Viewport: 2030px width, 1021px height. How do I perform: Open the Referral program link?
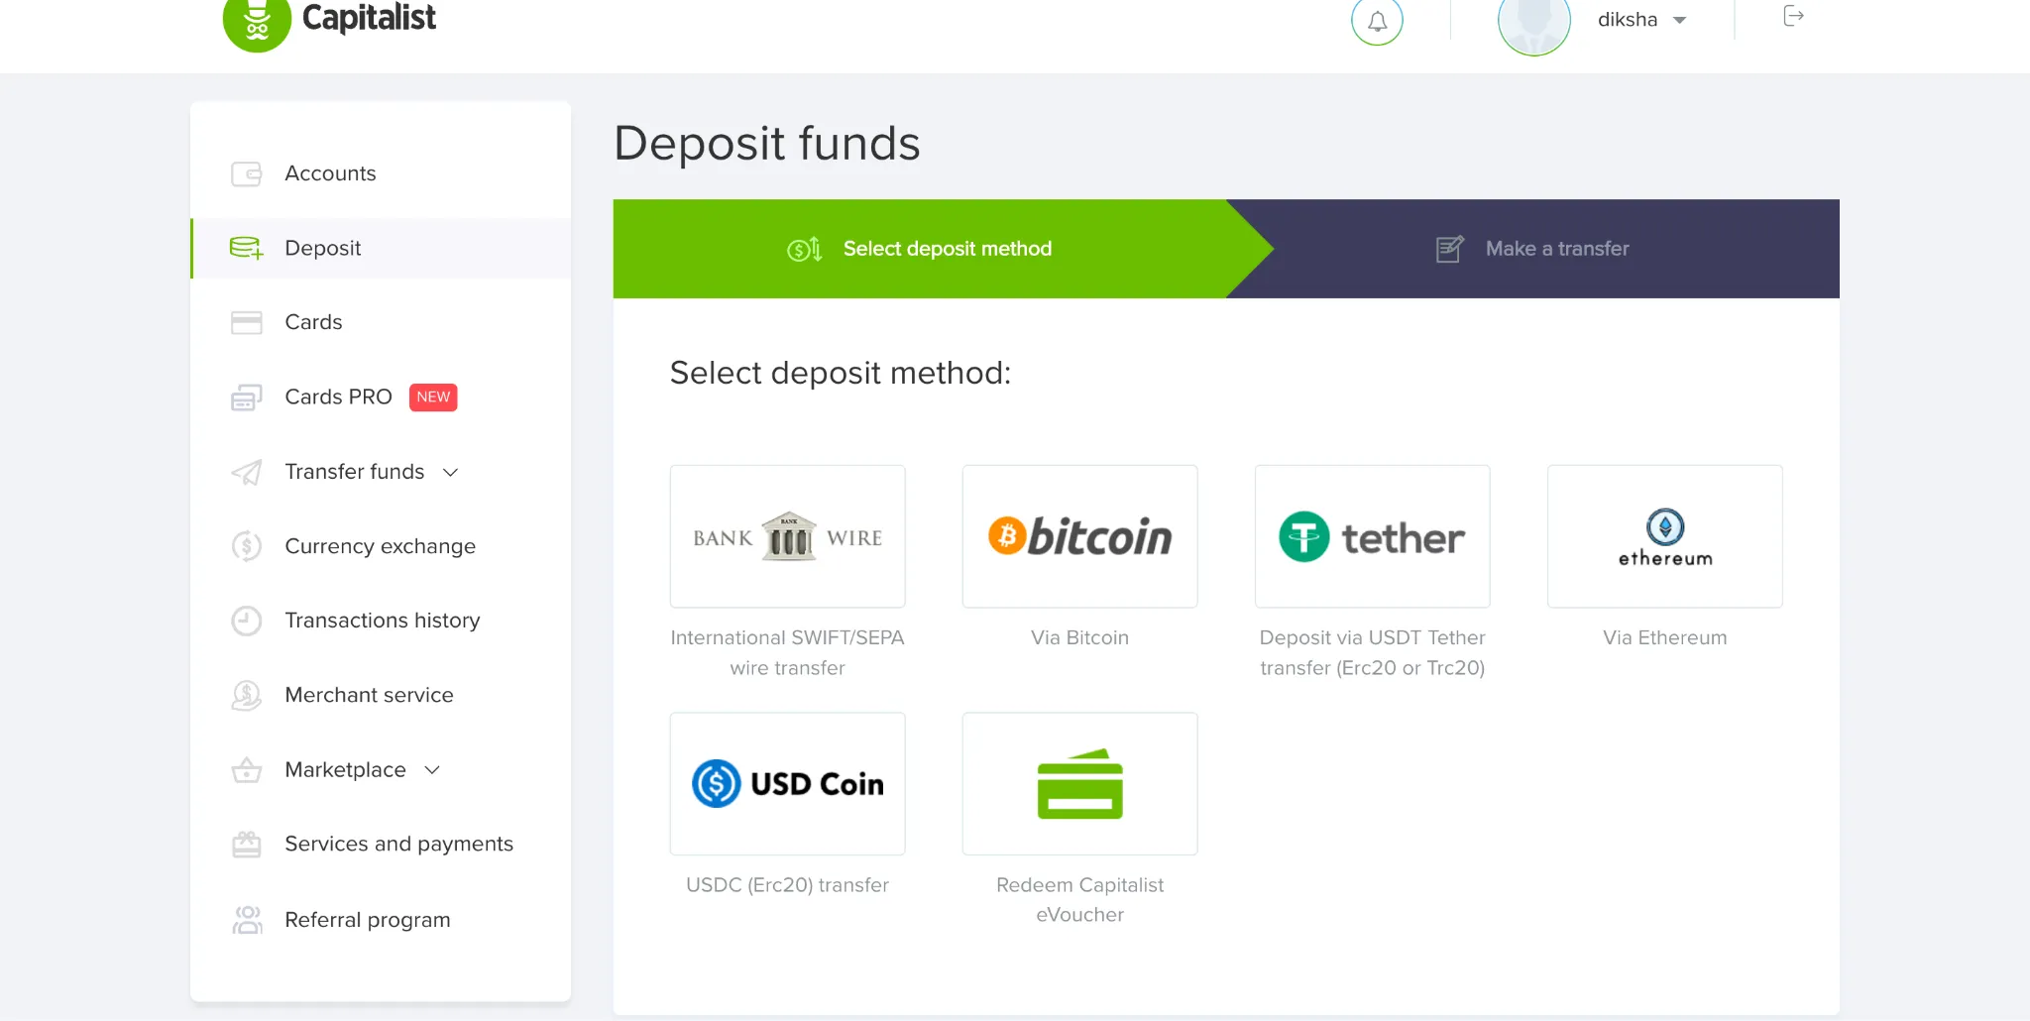click(x=367, y=920)
